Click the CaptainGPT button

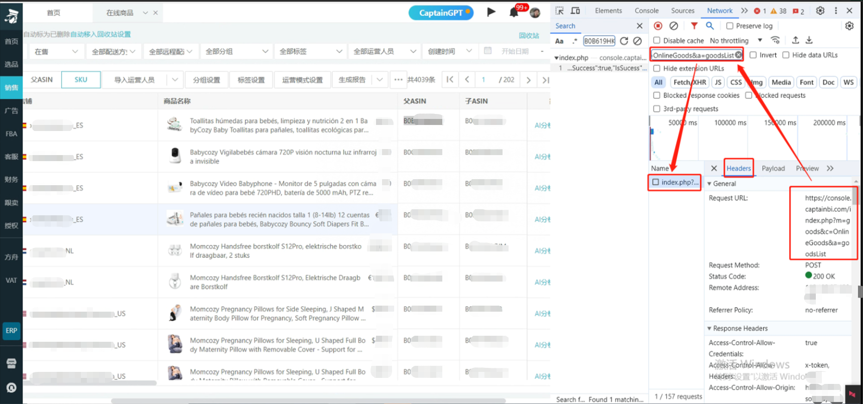(x=441, y=13)
